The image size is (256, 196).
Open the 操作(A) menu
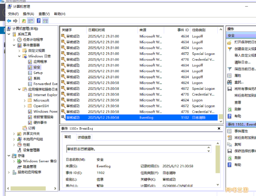coord(28,14)
